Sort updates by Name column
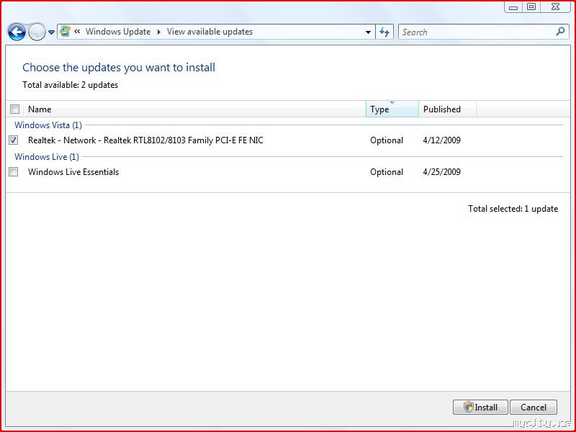Screen dimensions: 576x432 (194, 109)
